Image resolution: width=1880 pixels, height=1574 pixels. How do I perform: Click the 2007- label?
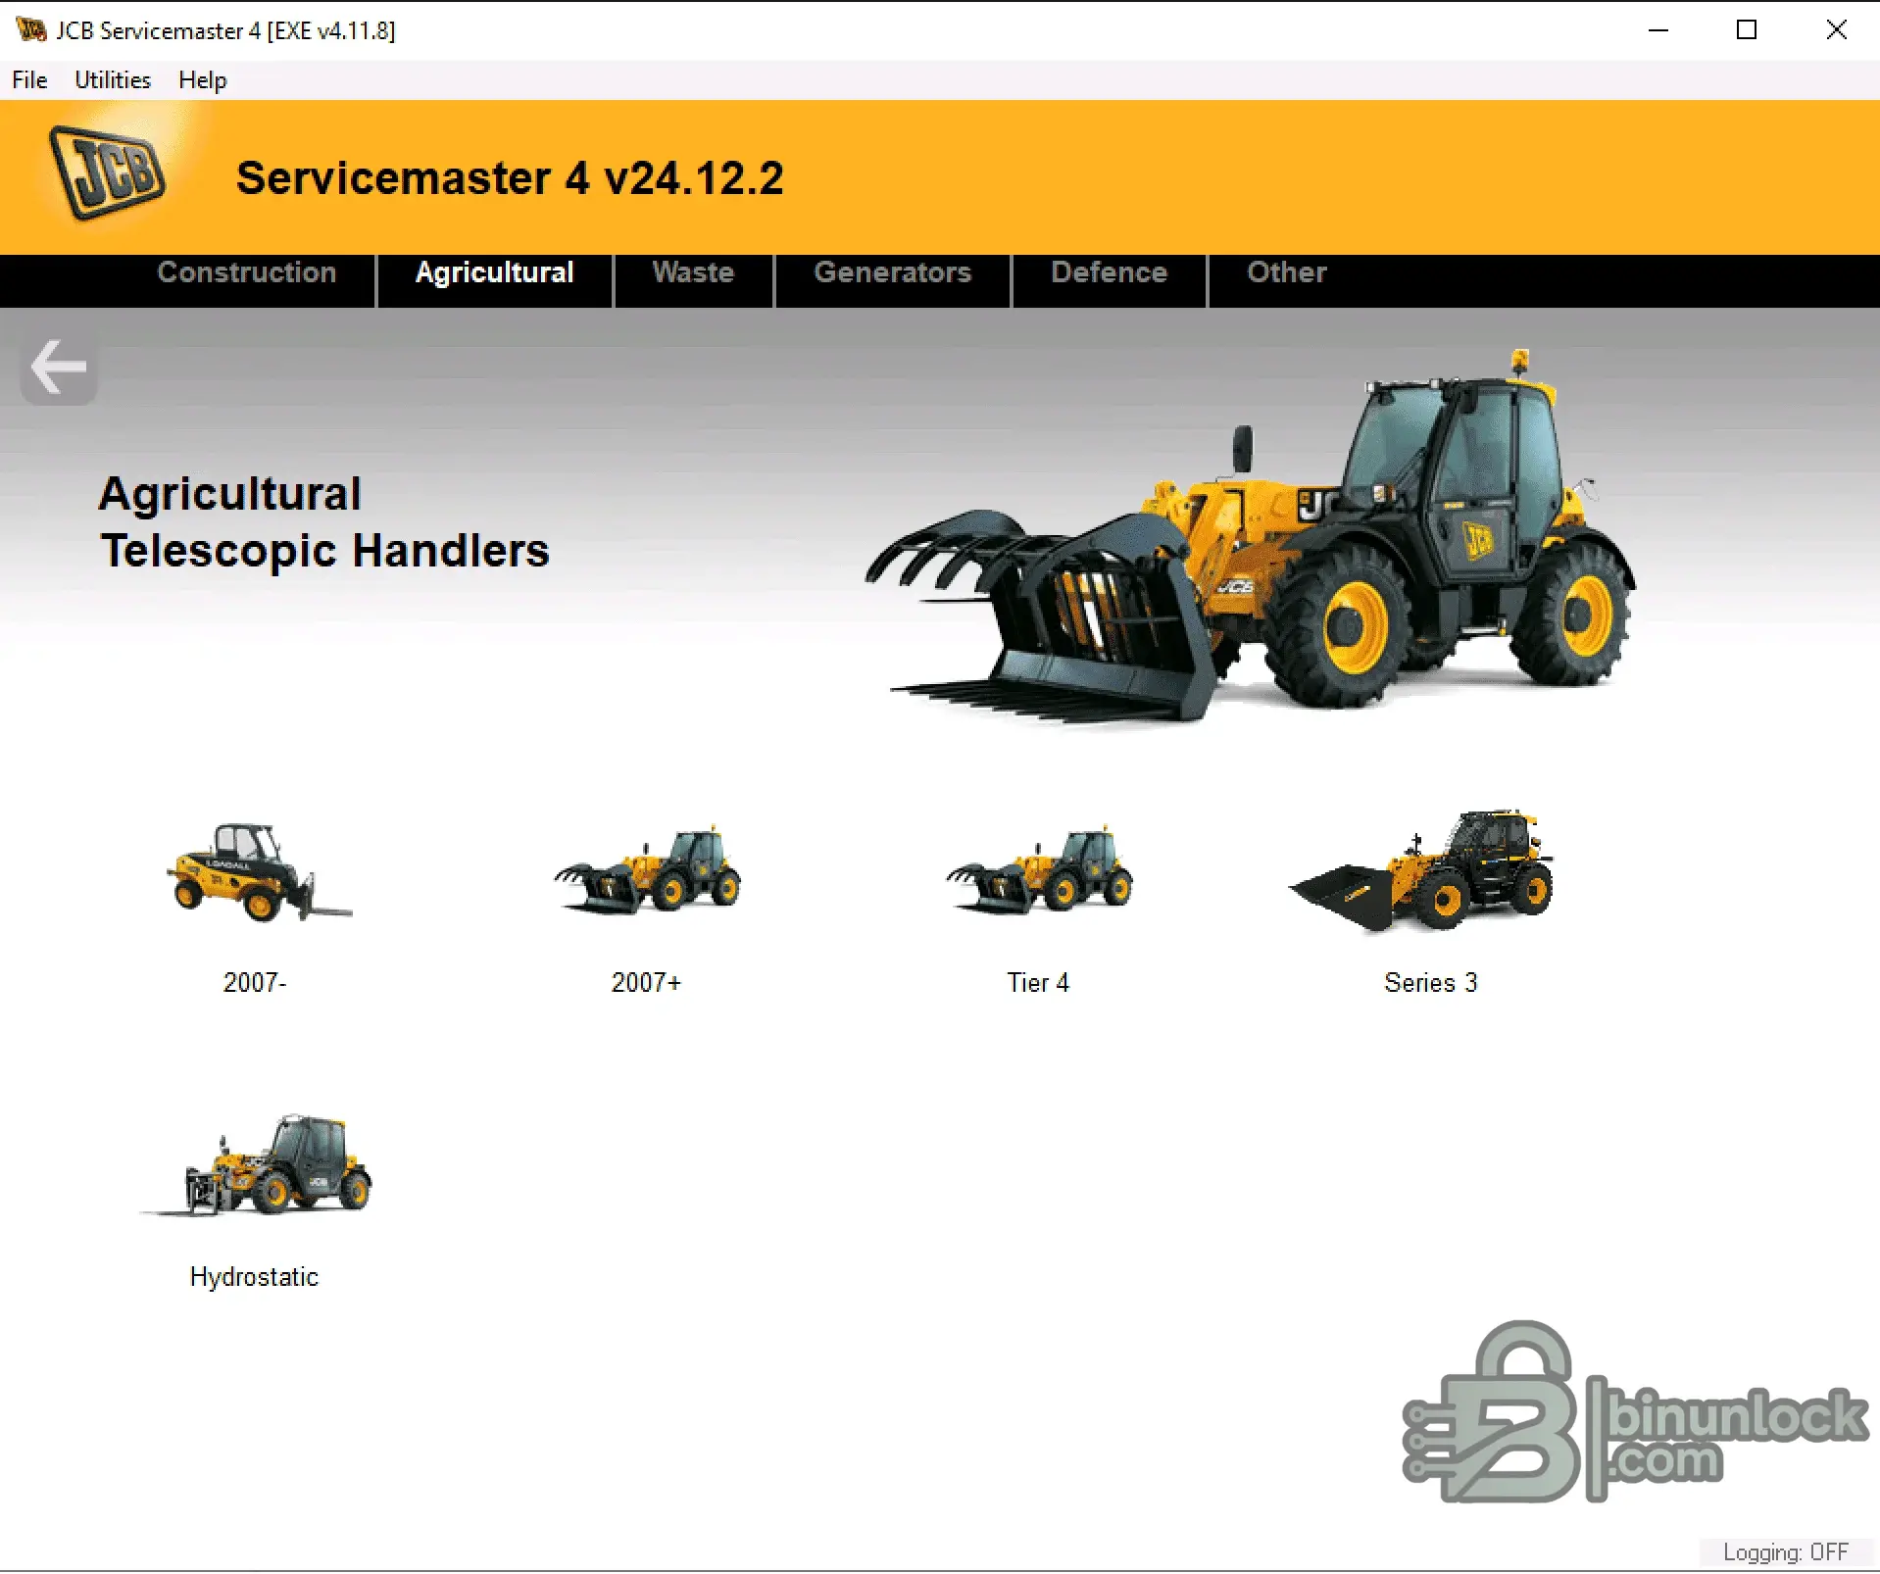click(255, 982)
